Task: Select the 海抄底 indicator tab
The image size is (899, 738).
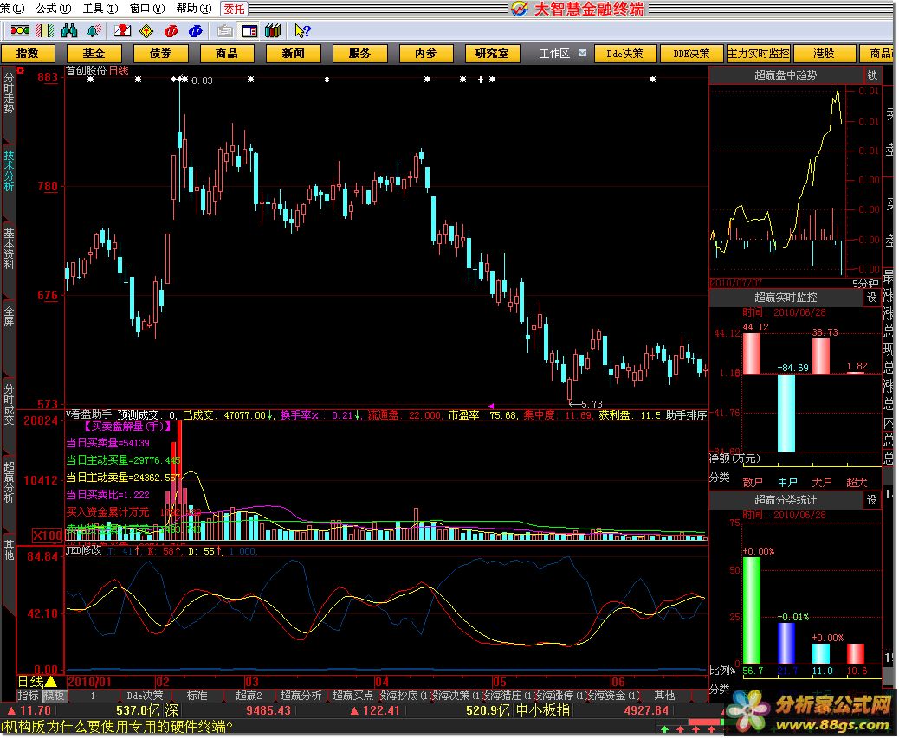Action: [x=404, y=696]
